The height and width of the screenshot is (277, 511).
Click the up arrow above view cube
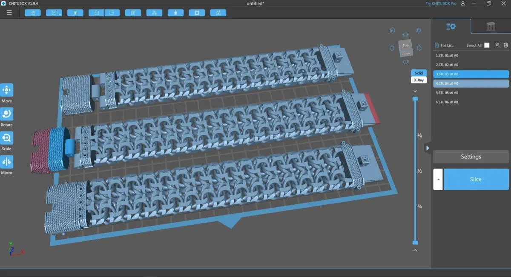point(405,34)
